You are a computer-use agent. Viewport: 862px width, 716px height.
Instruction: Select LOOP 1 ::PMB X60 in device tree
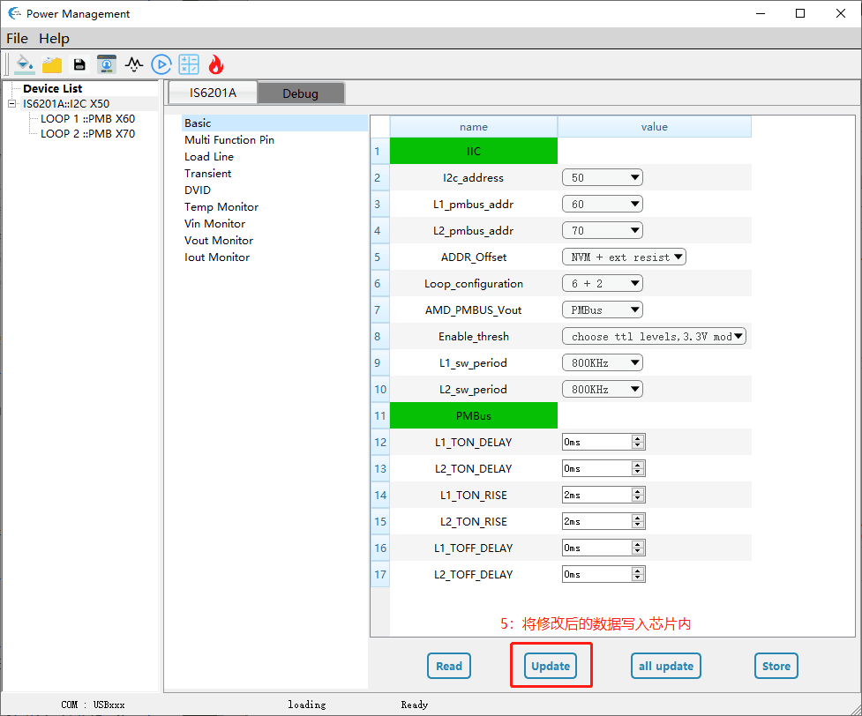(87, 119)
